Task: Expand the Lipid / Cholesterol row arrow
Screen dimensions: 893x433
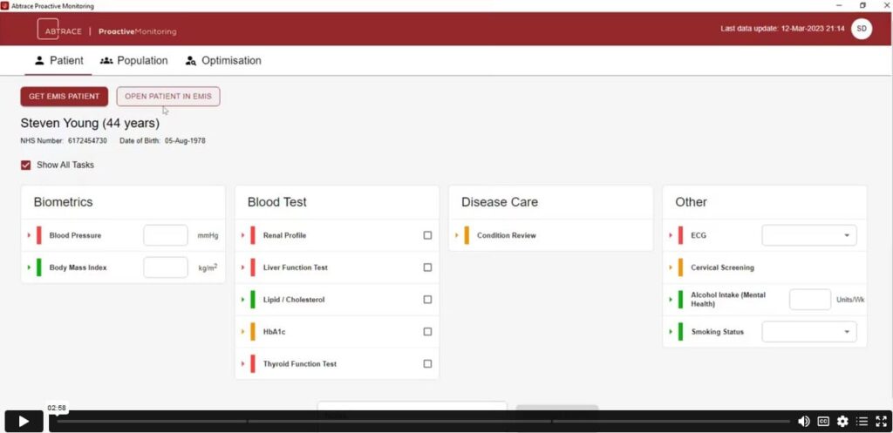Action: [x=243, y=300]
